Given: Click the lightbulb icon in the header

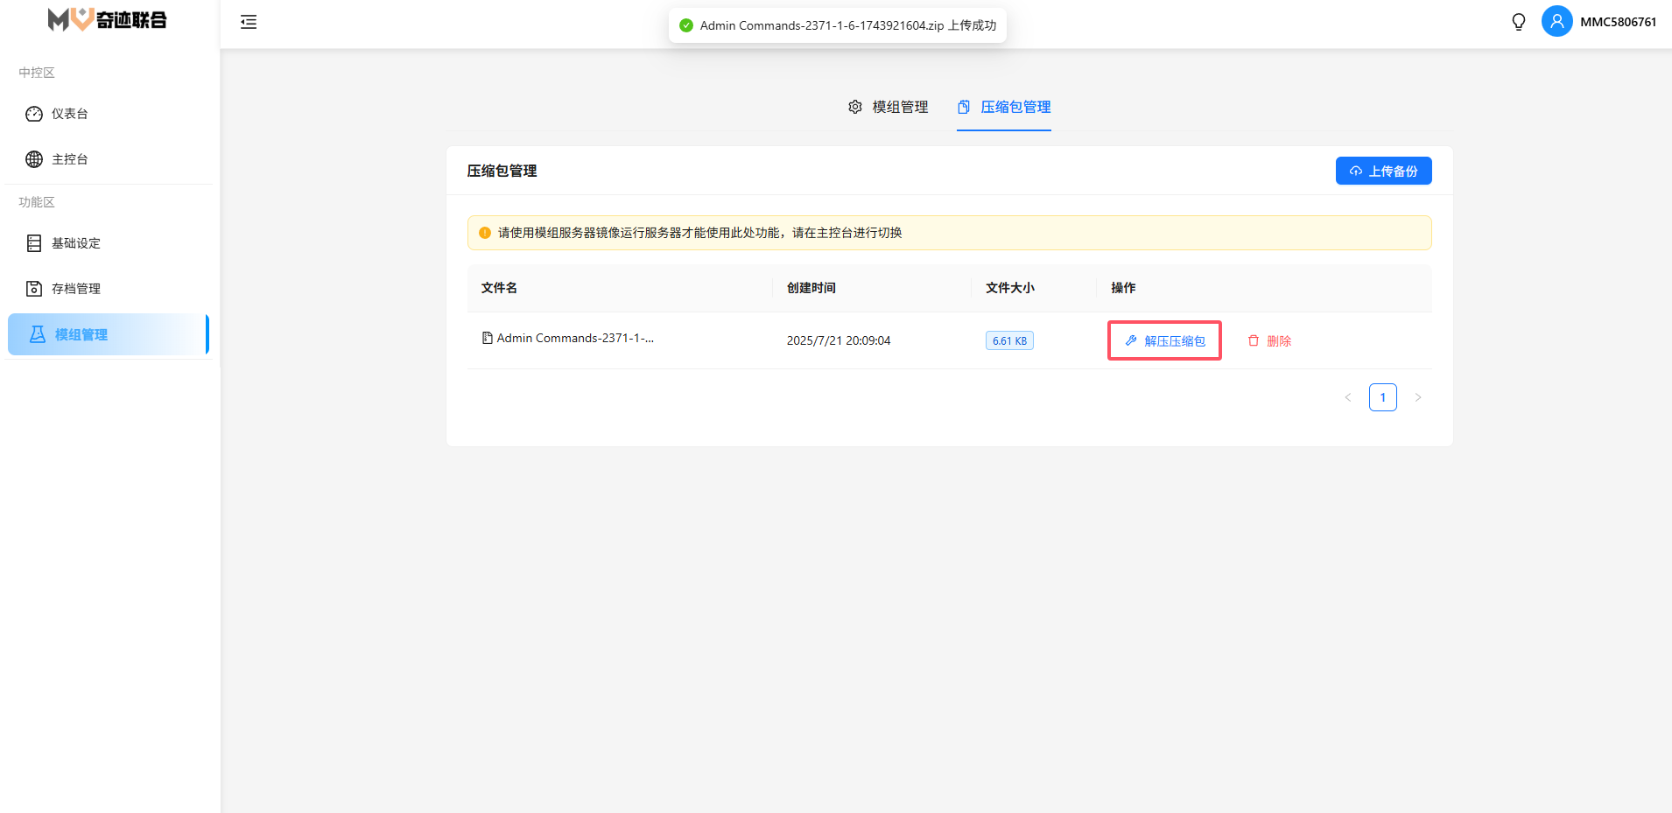Looking at the screenshot, I should [x=1519, y=22].
